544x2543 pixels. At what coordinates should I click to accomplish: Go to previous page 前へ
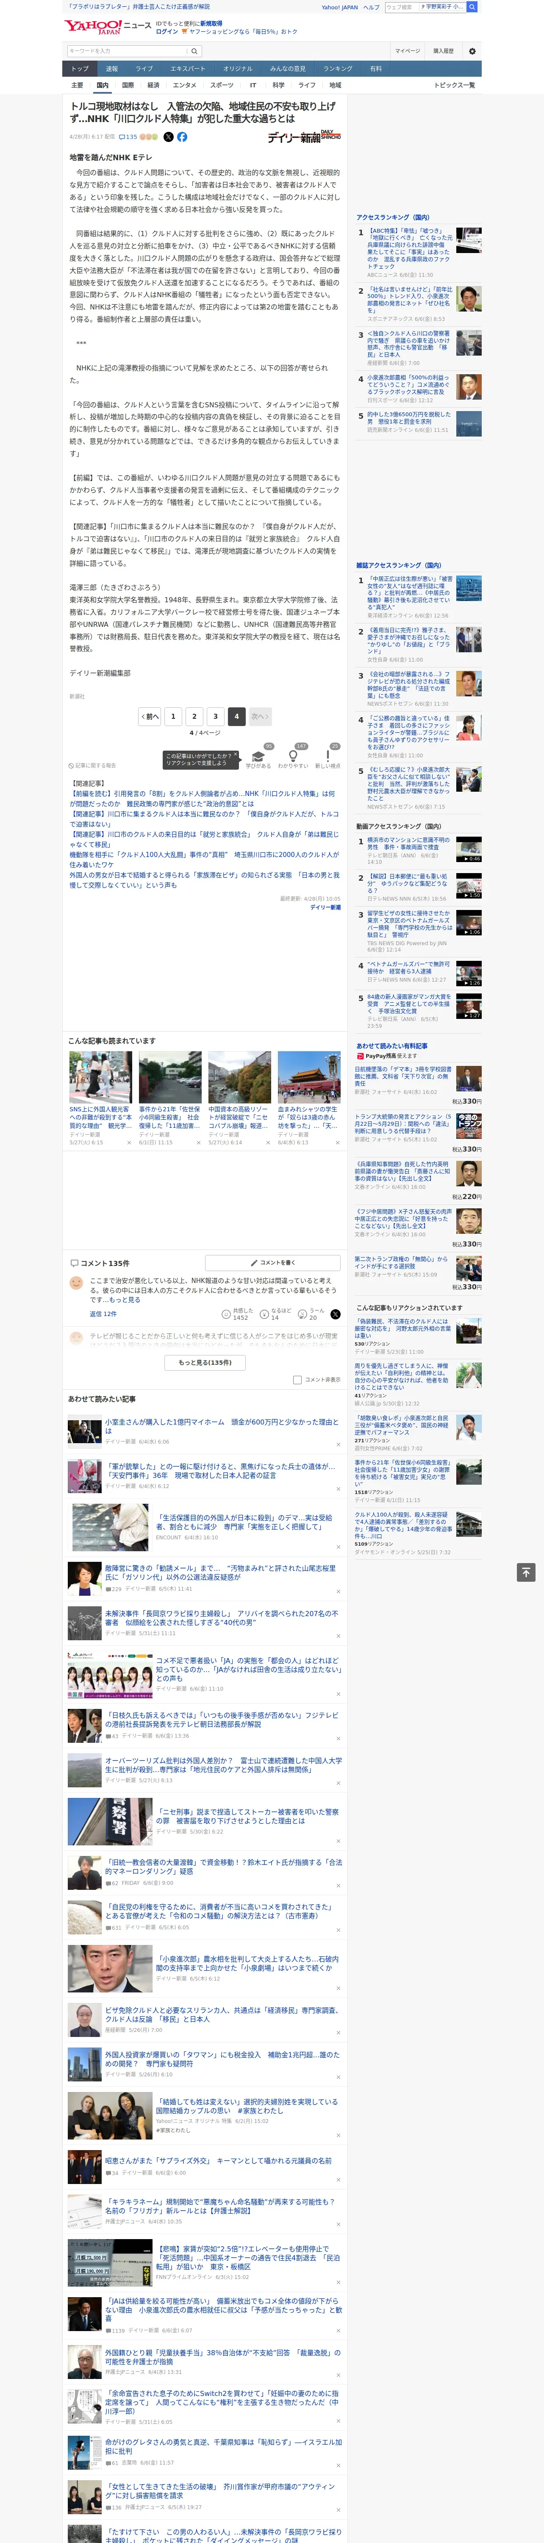[x=150, y=717]
